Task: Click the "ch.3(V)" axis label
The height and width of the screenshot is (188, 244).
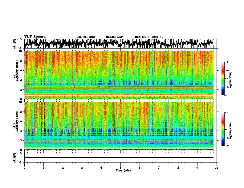Action: pyautogui.click(x=14, y=158)
